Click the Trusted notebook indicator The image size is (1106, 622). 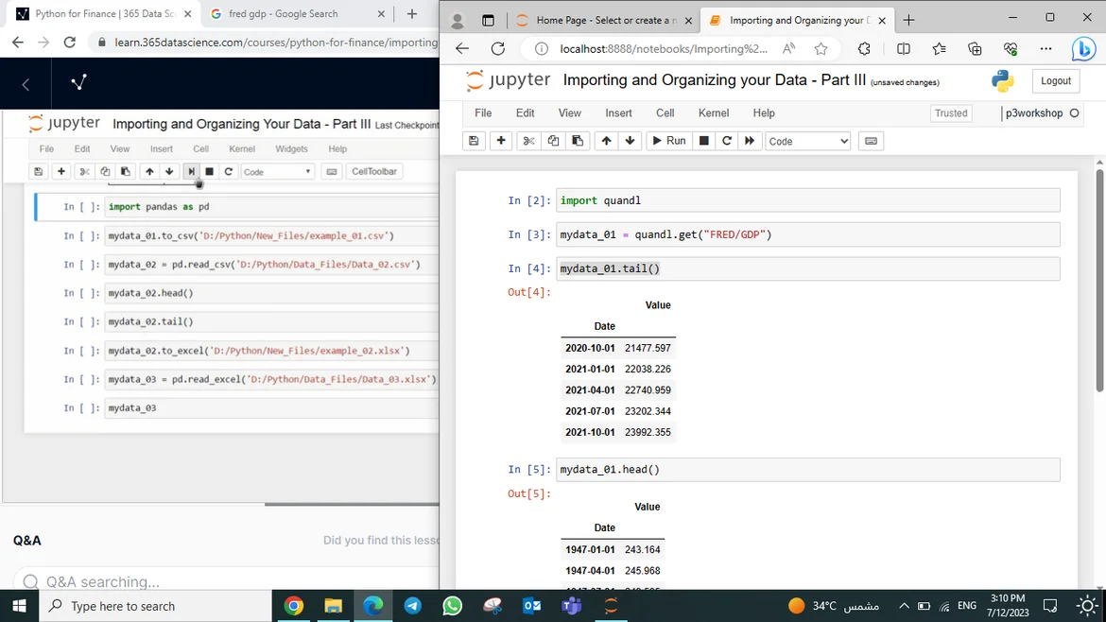950,113
